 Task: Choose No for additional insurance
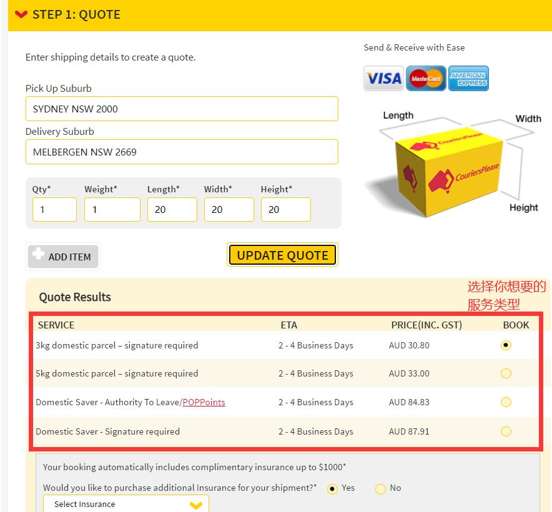pyautogui.click(x=380, y=489)
